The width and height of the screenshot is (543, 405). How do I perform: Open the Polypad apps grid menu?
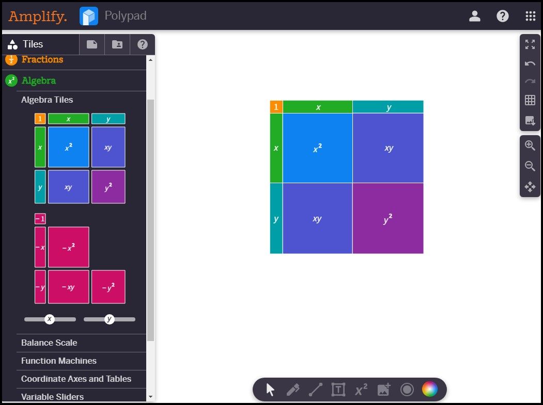[530, 15]
